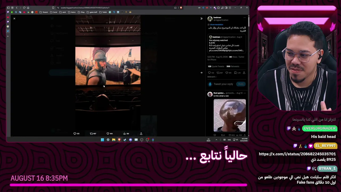Go to the next photo arrow
The image size is (341, 192).
pos(201,73)
